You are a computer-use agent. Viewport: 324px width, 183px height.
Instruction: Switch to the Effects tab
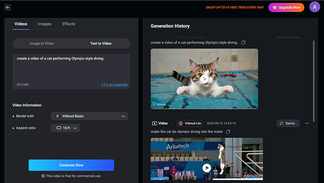[68, 24]
